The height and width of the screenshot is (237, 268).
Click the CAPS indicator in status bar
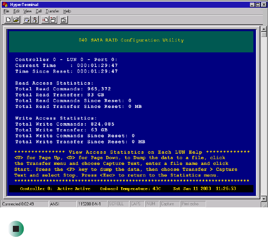[x=137, y=204]
